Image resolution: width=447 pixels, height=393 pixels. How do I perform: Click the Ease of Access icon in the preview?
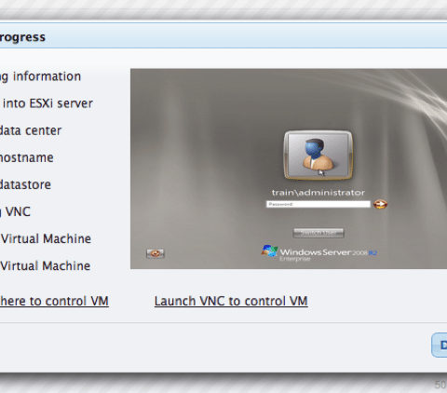coord(156,253)
